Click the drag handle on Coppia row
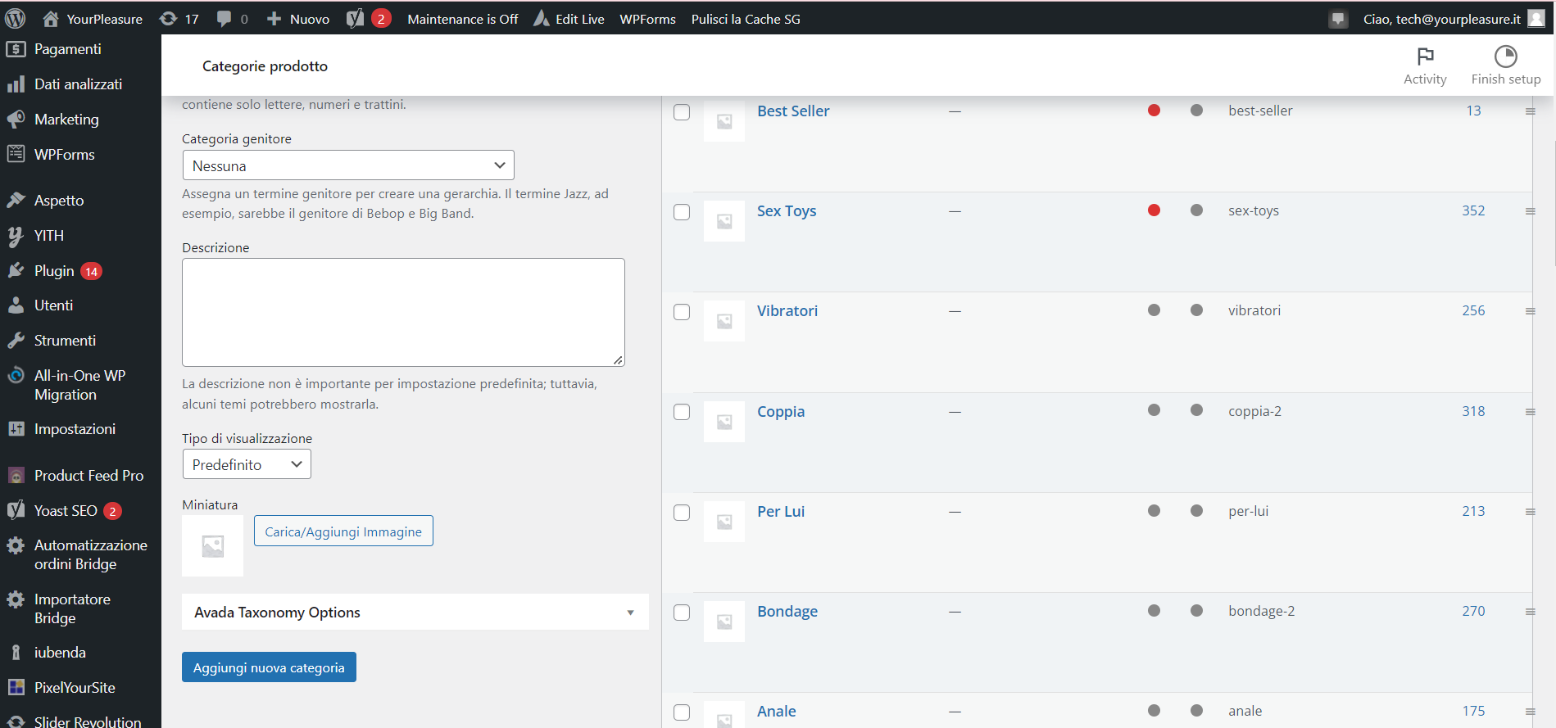The image size is (1556, 728). [1530, 412]
